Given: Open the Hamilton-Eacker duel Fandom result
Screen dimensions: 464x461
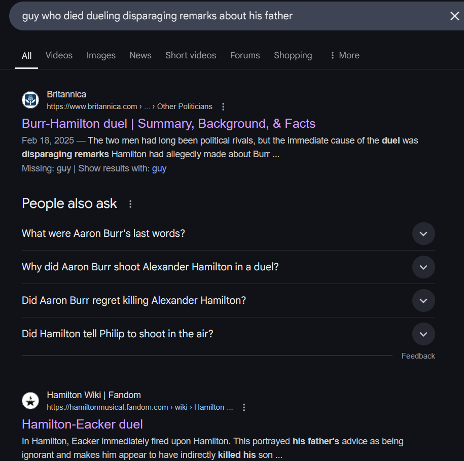Looking at the screenshot, I should (82, 424).
